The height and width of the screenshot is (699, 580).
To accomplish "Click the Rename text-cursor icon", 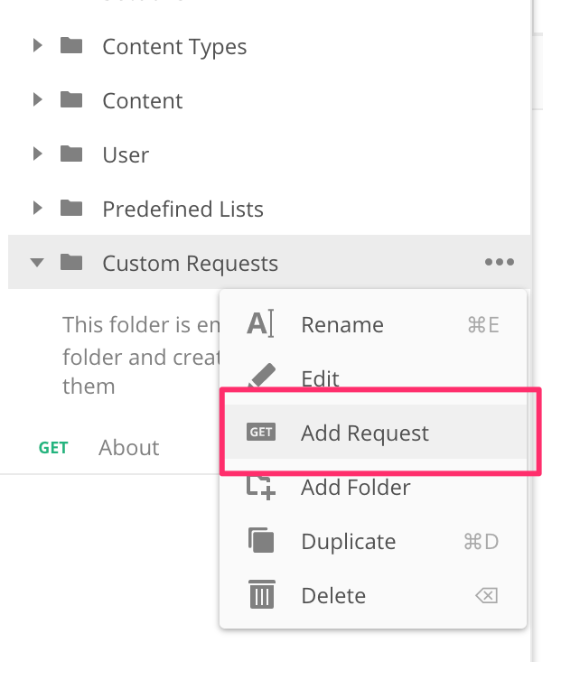I will (x=260, y=324).
